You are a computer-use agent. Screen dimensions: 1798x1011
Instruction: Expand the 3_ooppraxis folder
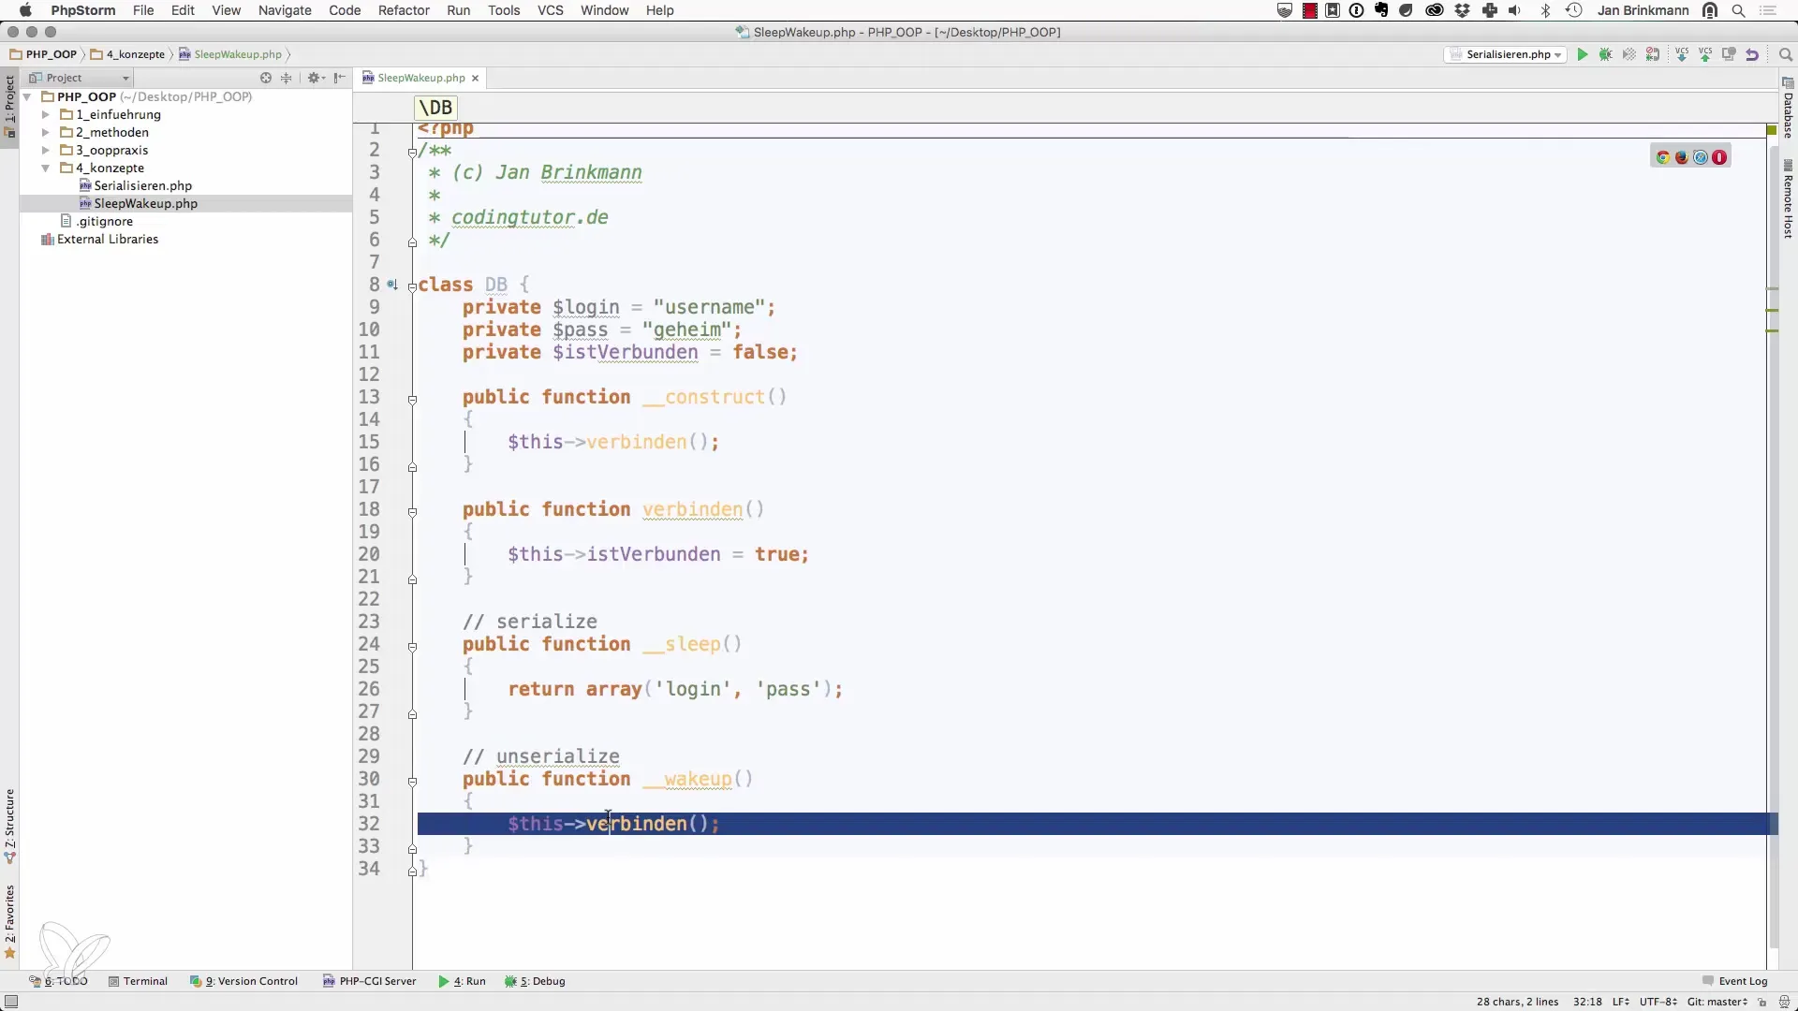pyautogui.click(x=45, y=150)
